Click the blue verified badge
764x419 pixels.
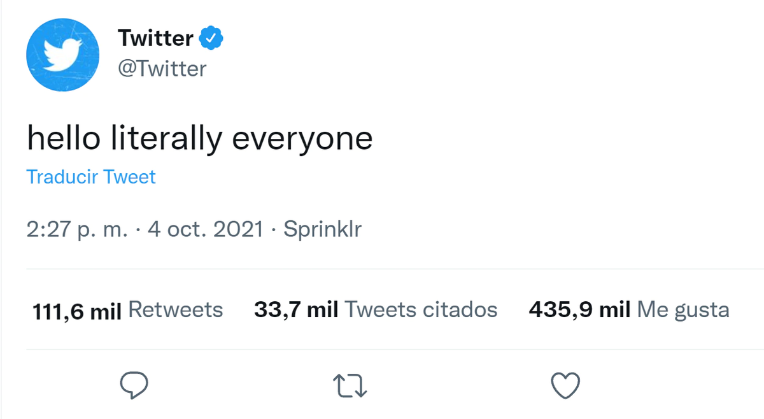(x=211, y=39)
